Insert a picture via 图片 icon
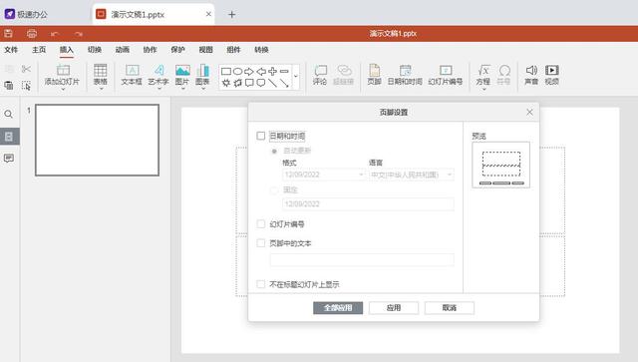The height and width of the screenshot is (362, 638). [x=182, y=70]
